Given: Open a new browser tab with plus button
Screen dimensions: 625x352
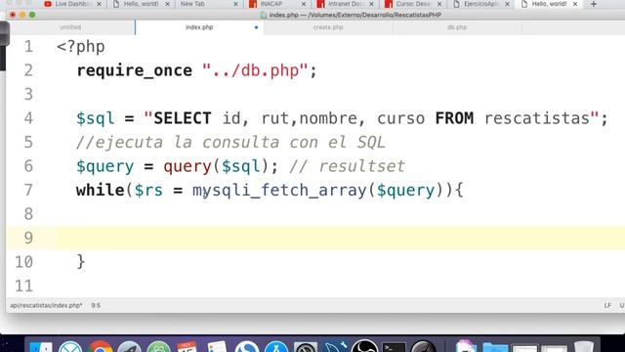Looking at the screenshot, I should (x=594, y=4).
